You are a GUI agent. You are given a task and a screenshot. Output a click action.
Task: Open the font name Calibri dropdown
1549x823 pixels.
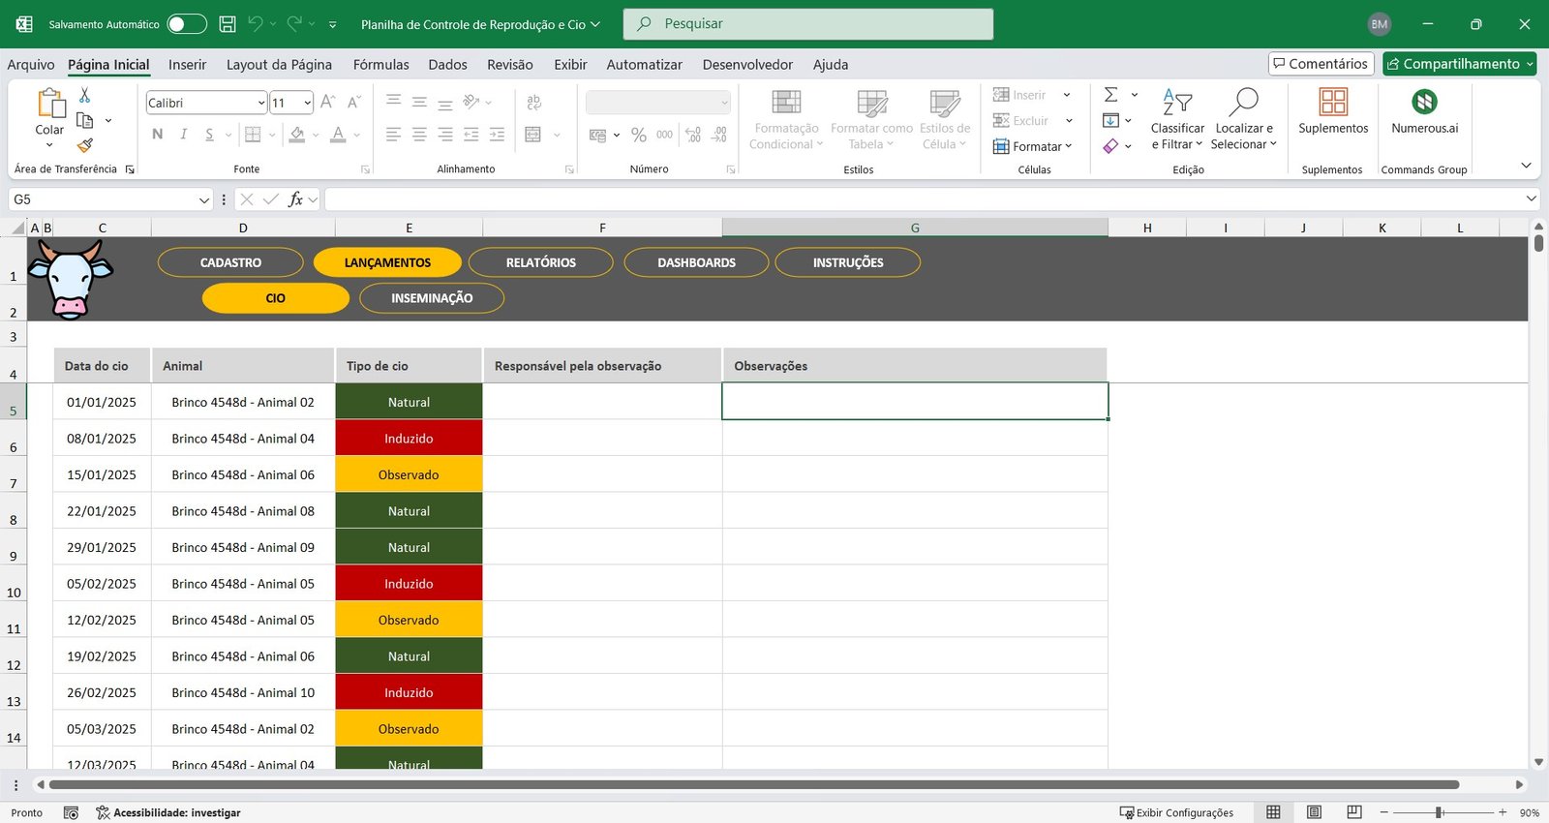(261, 103)
